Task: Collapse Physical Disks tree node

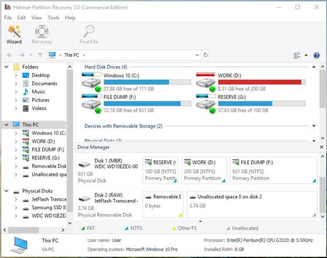Action: pyautogui.click(x=7, y=191)
